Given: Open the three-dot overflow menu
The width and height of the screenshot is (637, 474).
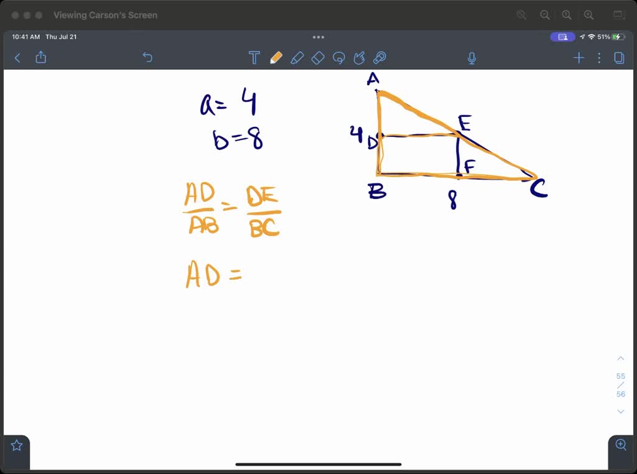Looking at the screenshot, I should [x=599, y=57].
